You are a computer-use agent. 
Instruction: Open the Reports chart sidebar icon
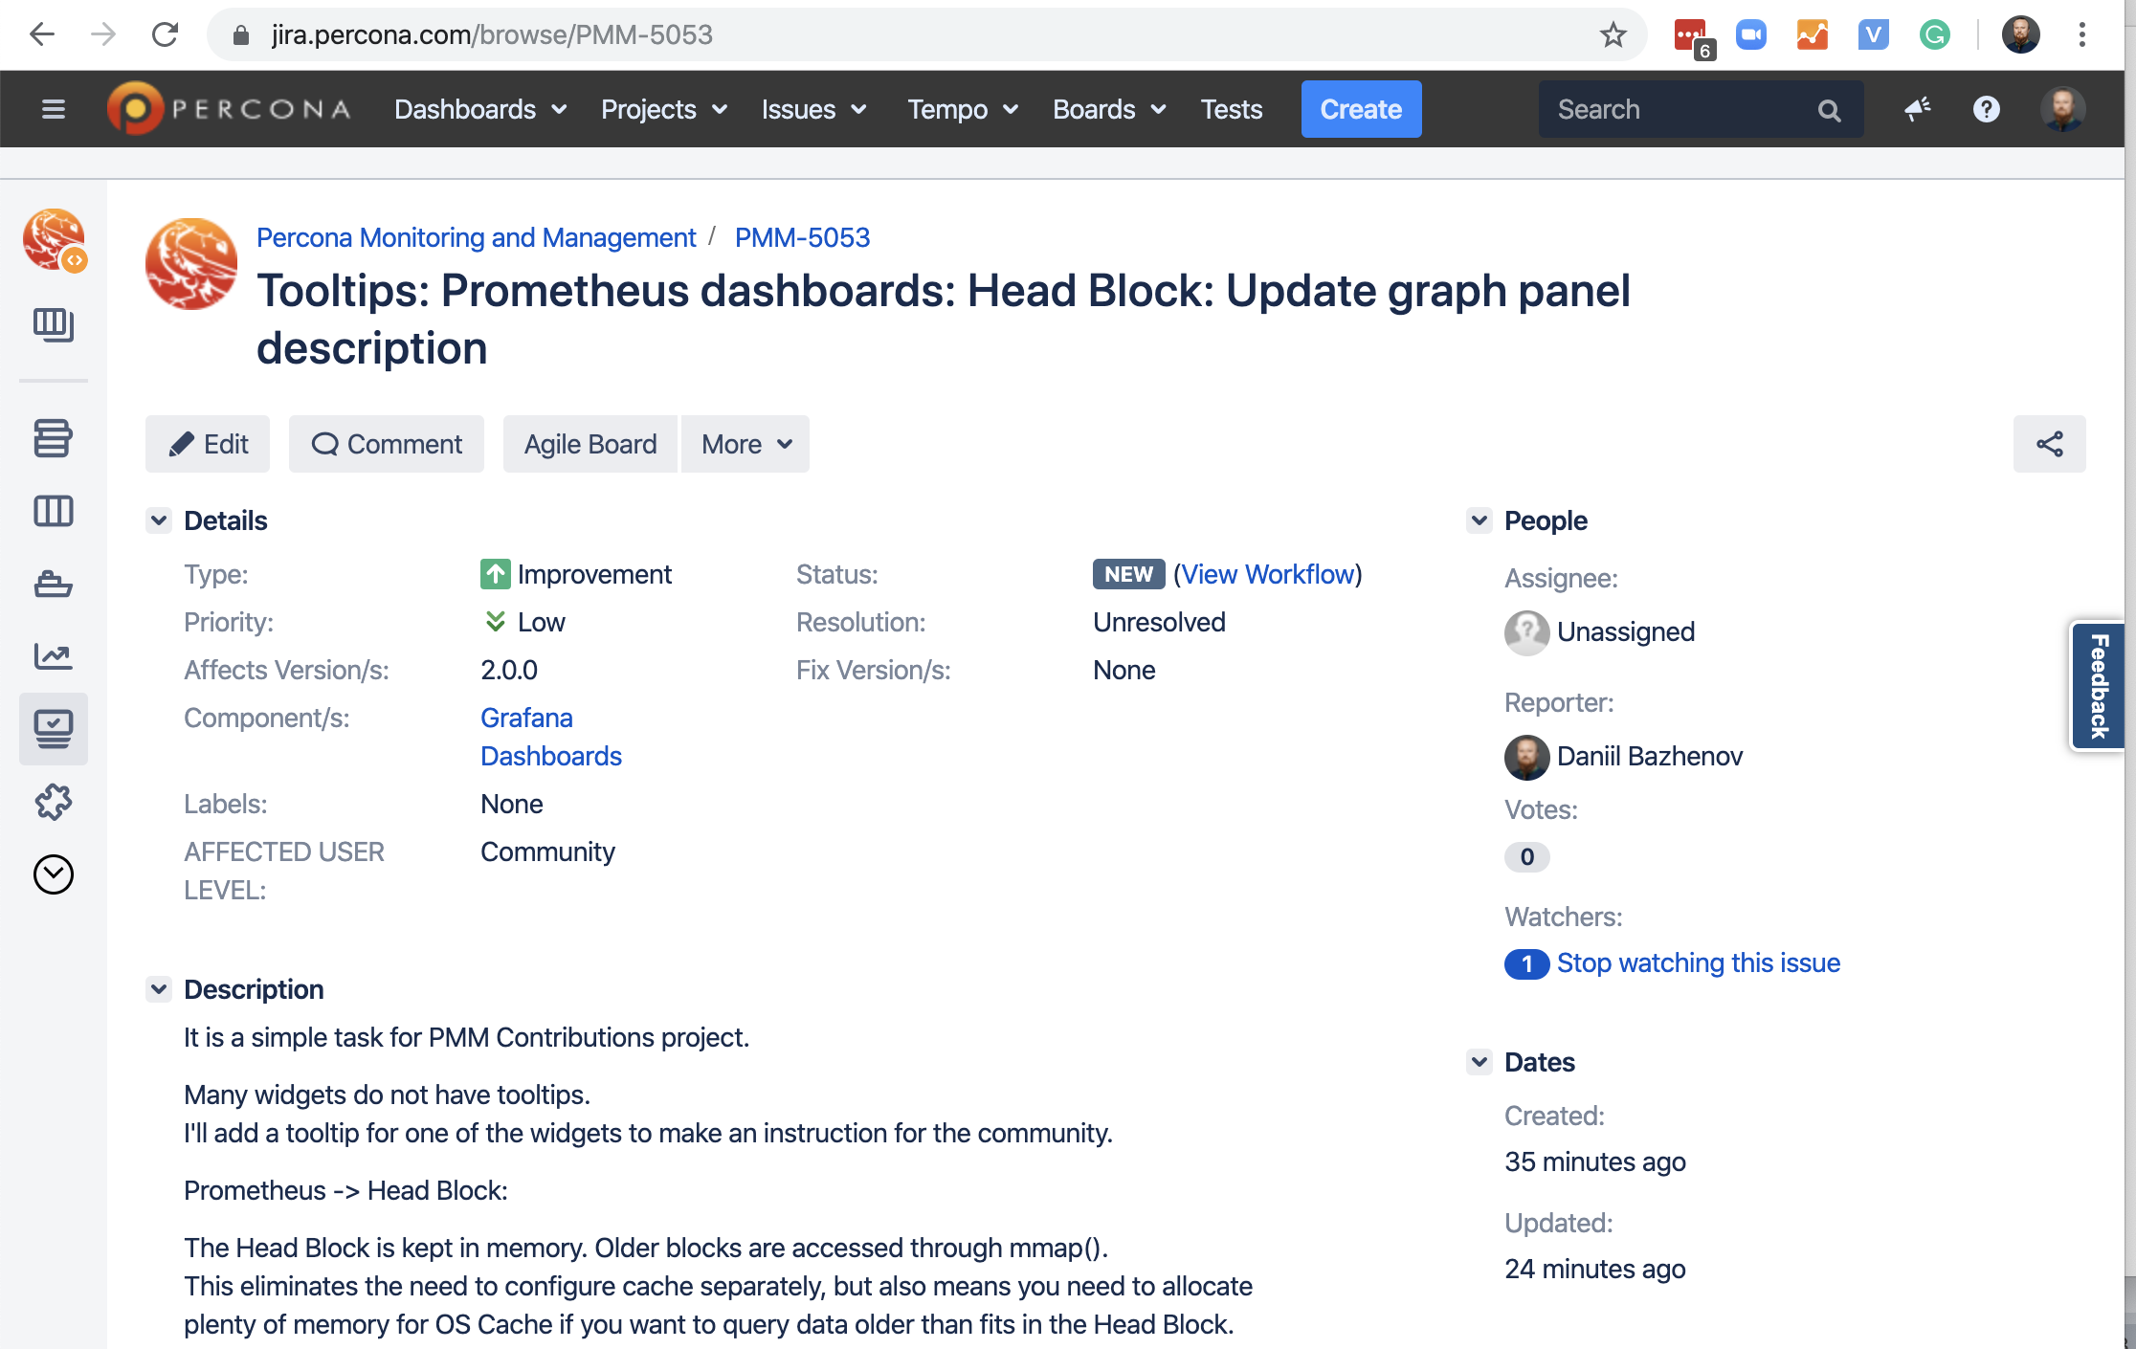coord(54,656)
